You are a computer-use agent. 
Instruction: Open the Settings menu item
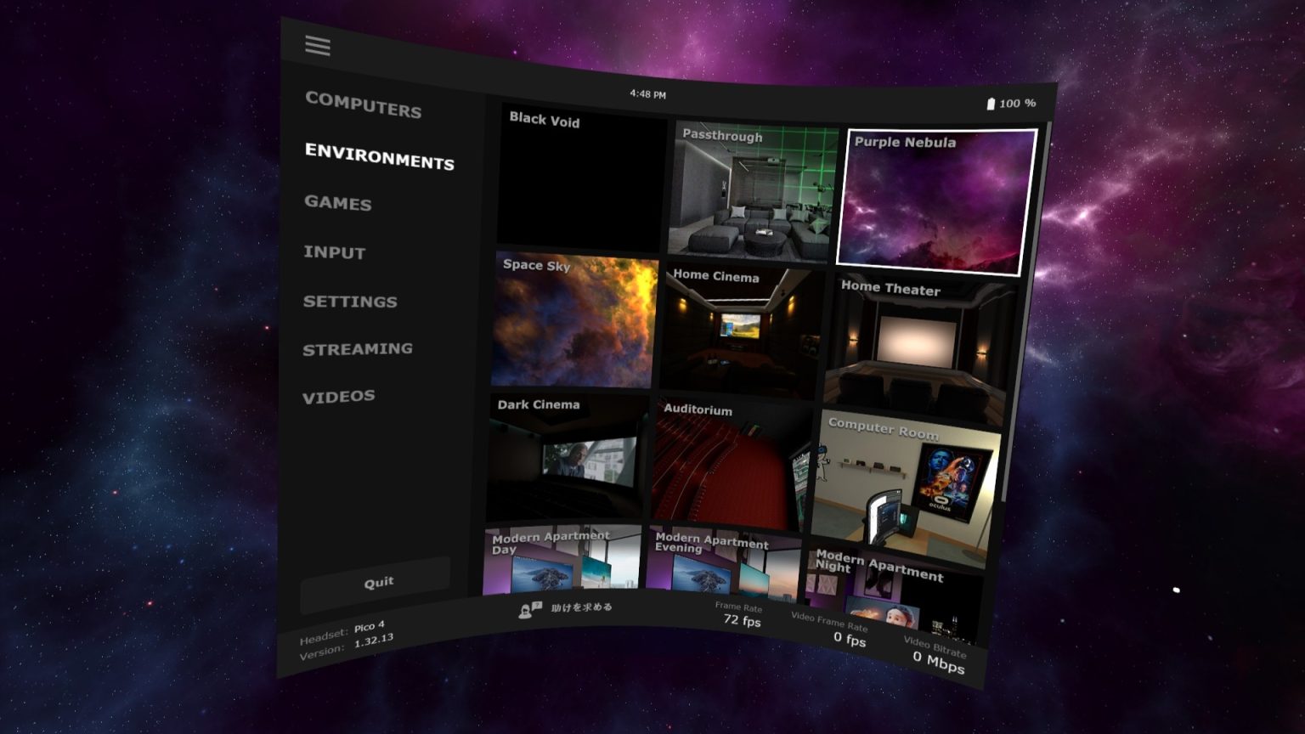pos(350,302)
